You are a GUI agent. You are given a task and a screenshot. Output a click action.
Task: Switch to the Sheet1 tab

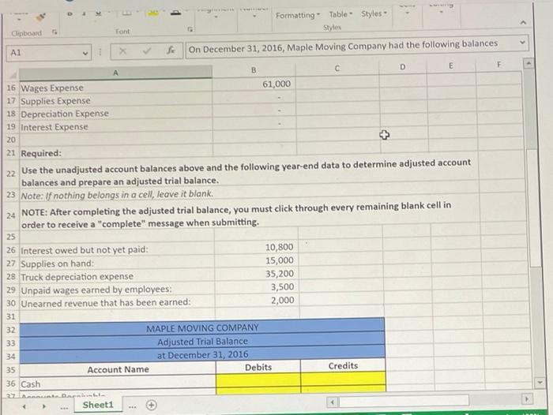(x=98, y=405)
